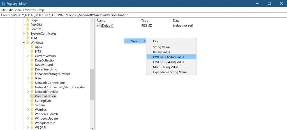Click the PeerDist folder icon
Image resolution: width=287 pixels, height=130 pixels.
tap(28, 25)
